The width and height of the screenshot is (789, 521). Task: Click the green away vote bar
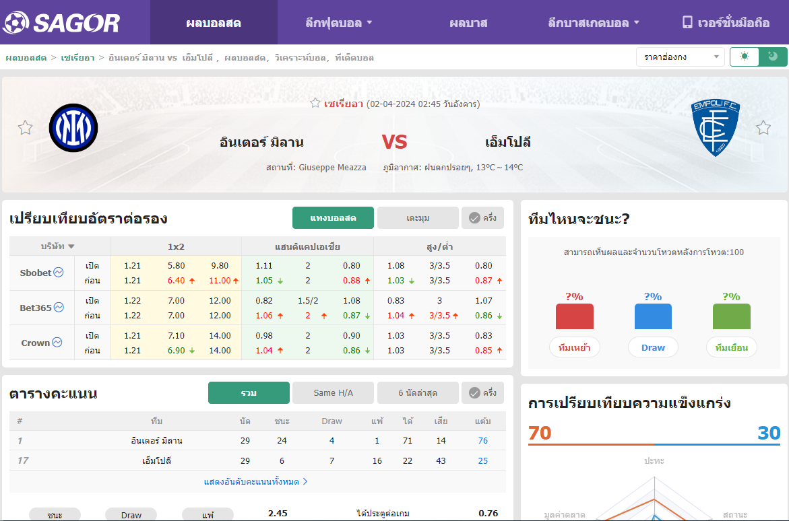click(731, 316)
